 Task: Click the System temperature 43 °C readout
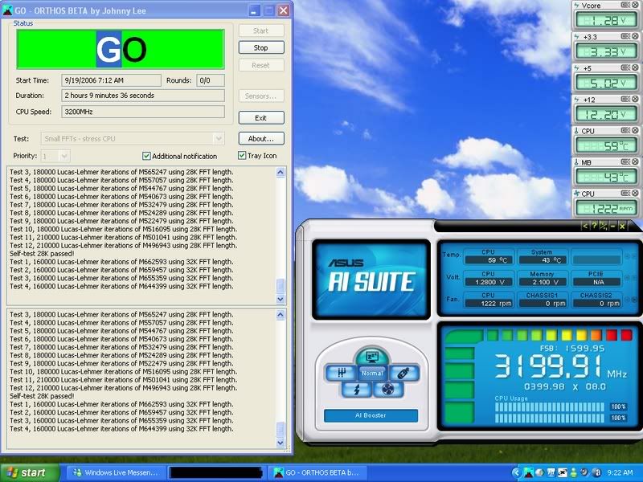pyautogui.click(x=543, y=259)
